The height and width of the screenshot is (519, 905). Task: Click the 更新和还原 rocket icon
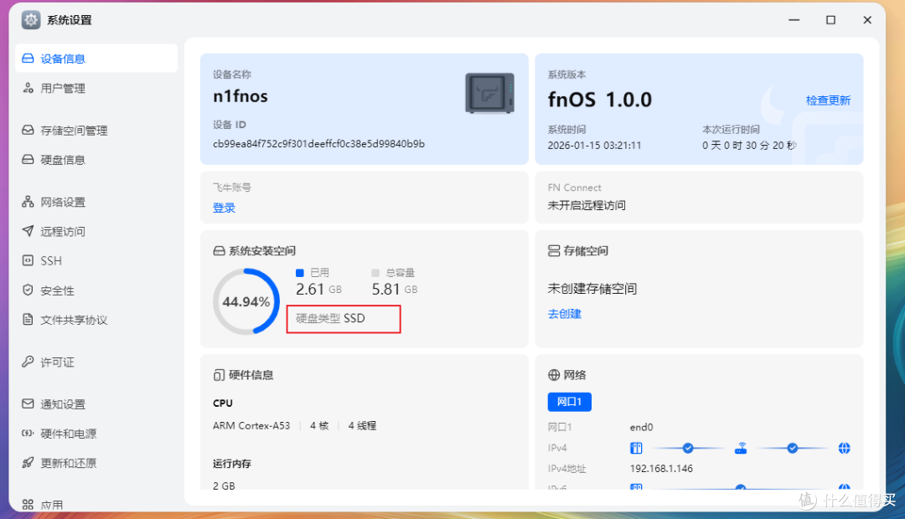pos(28,462)
